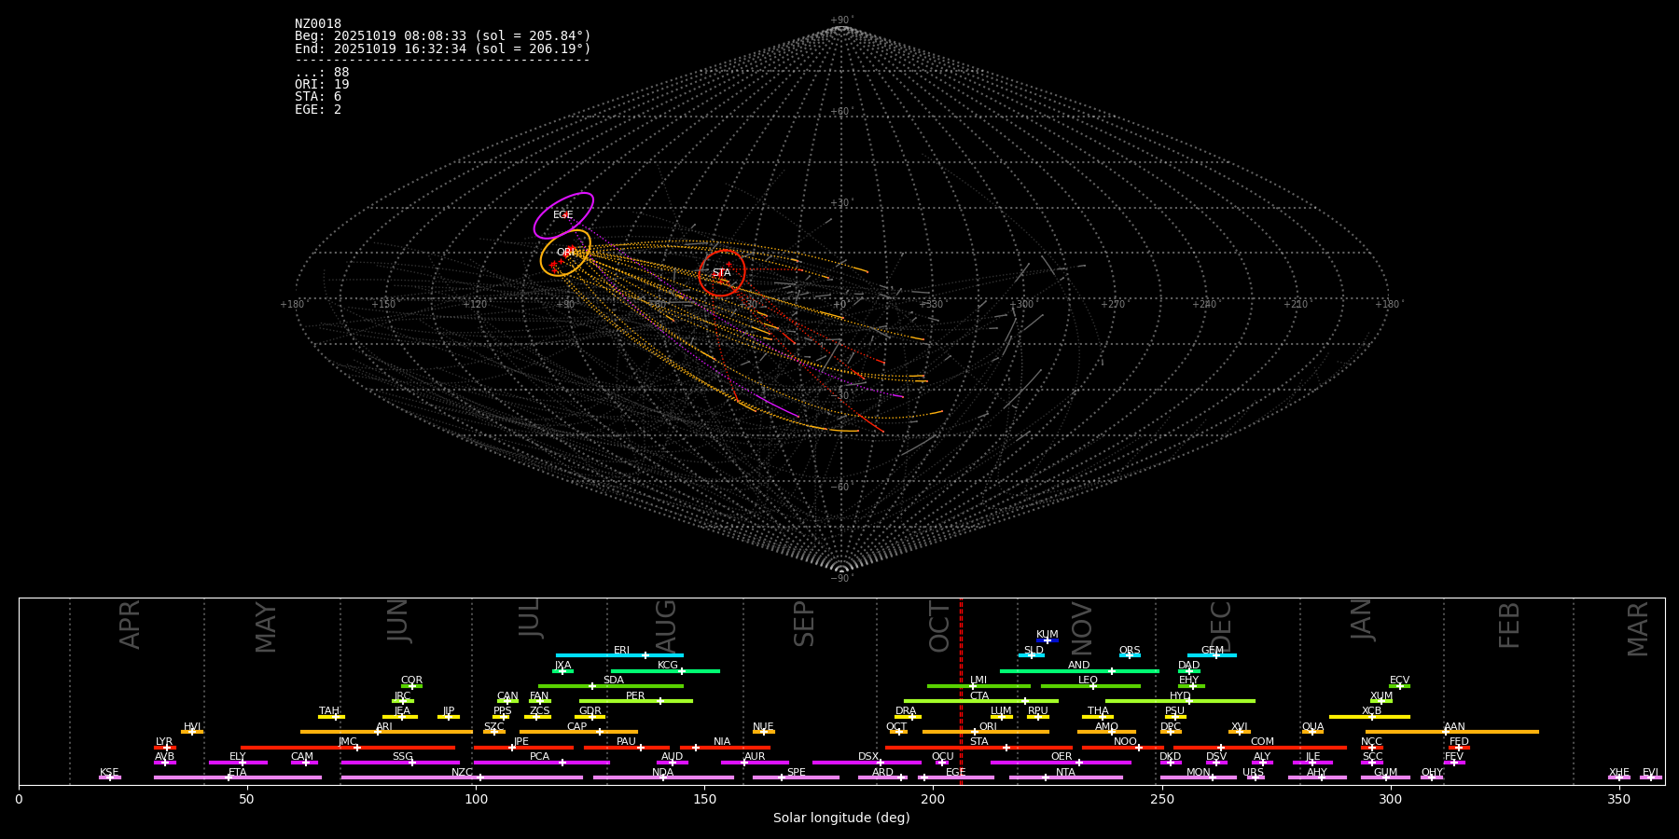Click the '...: 88' sporadic count text
This screenshot has width=1679, height=839.
322,73
